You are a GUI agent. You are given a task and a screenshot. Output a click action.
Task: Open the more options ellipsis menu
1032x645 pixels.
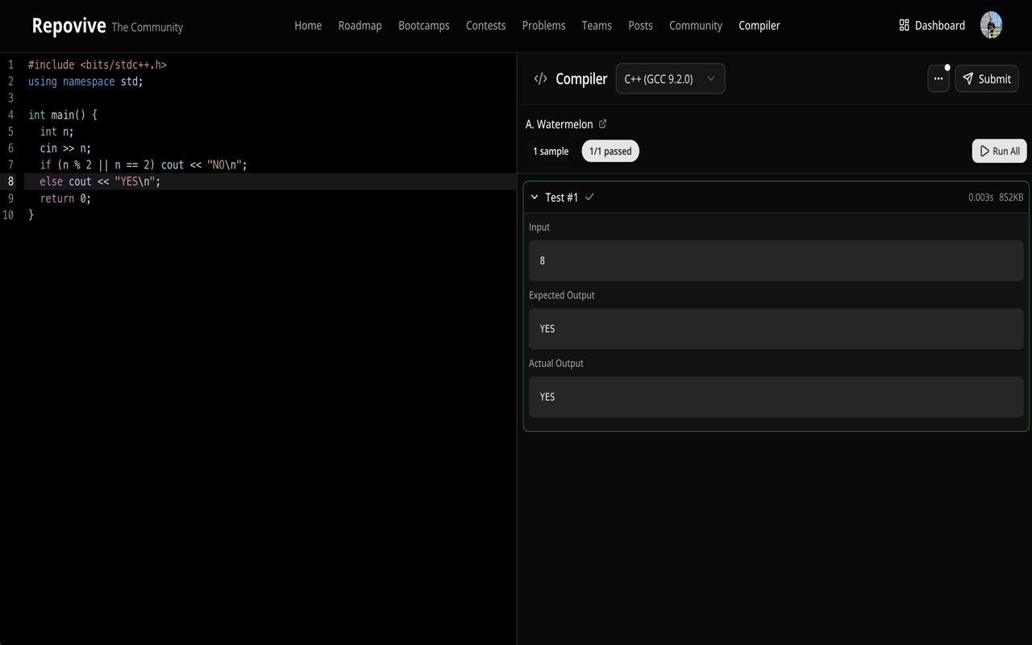(x=938, y=78)
